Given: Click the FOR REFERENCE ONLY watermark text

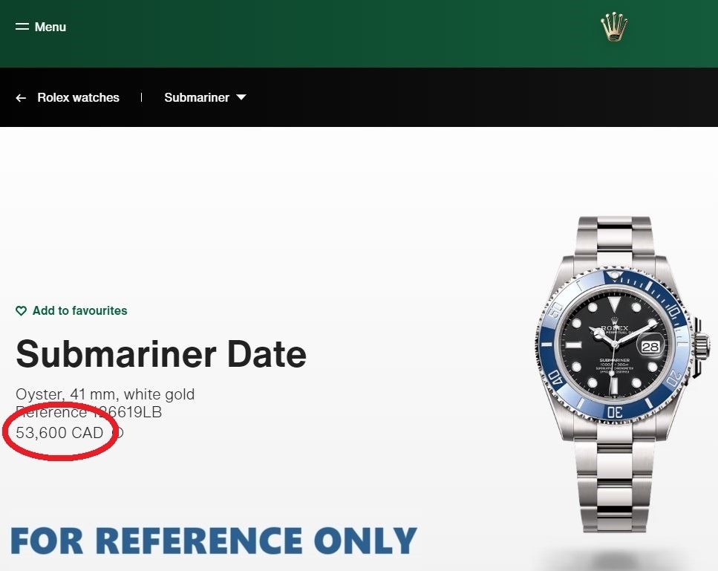Looking at the screenshot, I should click(213, 541).
